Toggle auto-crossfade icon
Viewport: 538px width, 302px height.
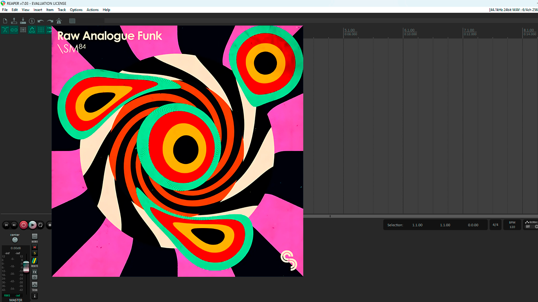[x=5, y=30]
